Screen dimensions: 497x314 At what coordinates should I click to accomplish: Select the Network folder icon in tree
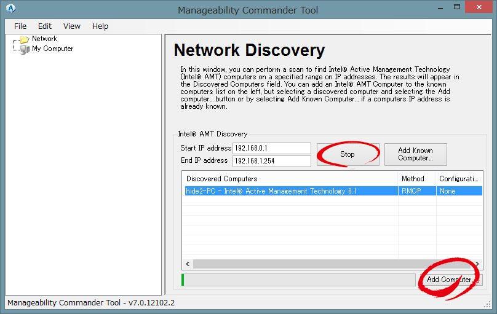point(25,39)
